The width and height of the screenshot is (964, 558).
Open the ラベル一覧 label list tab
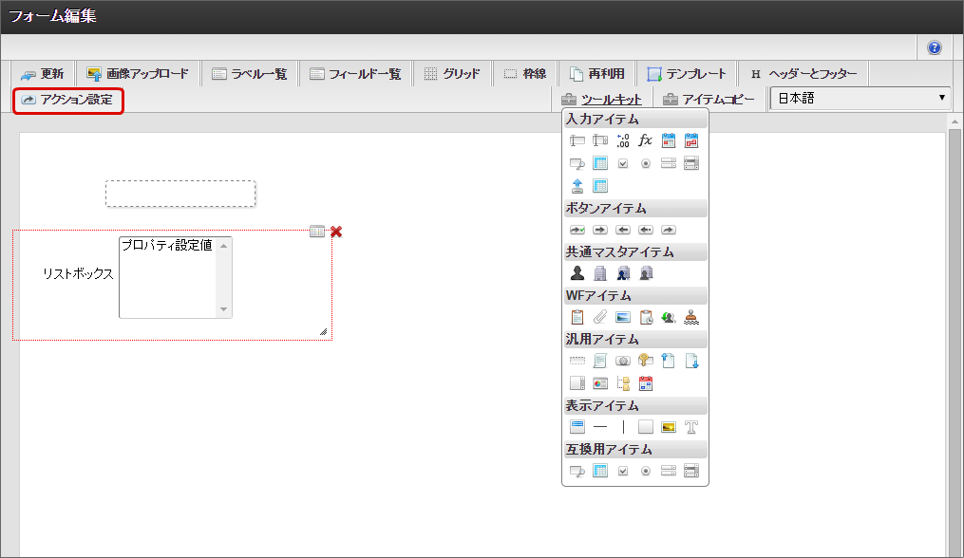251,74
